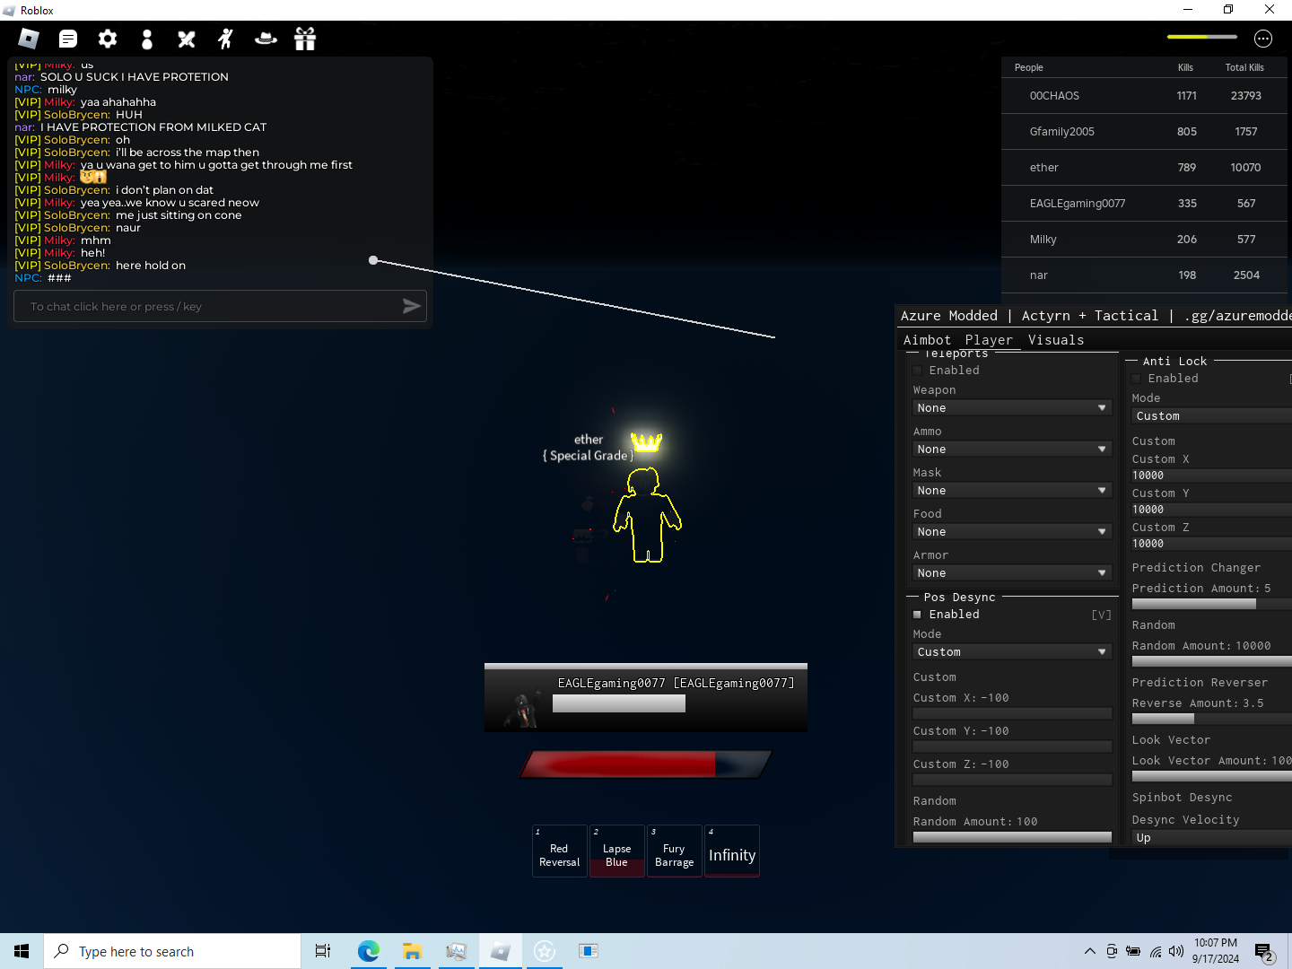Launch Microsoft Edge from taskbar
The image size is (1292, 969).
(368, 951)
